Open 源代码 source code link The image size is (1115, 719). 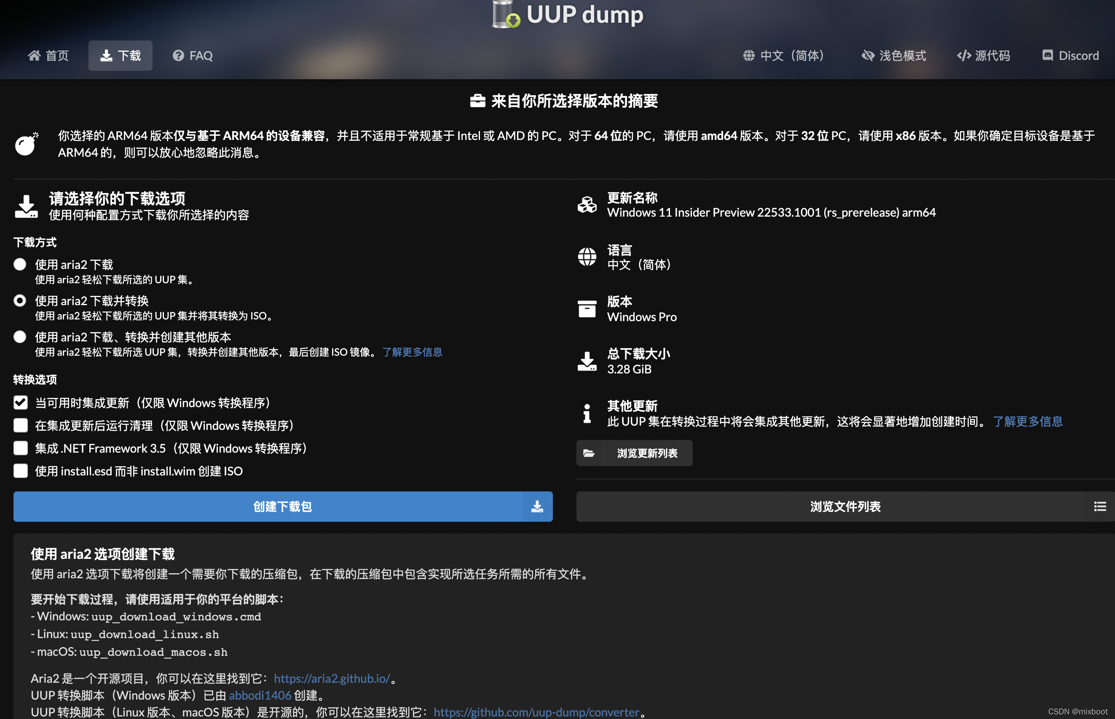(984, 56)
